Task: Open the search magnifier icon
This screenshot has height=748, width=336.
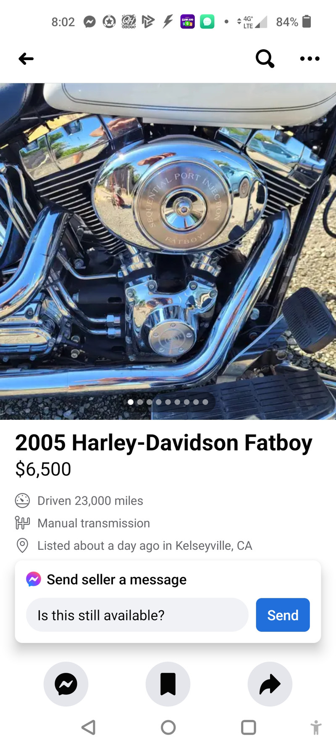Action: 265,58
